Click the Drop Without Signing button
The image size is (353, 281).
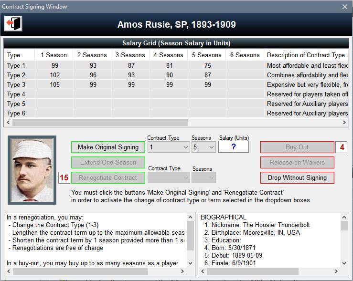point(297,178)
